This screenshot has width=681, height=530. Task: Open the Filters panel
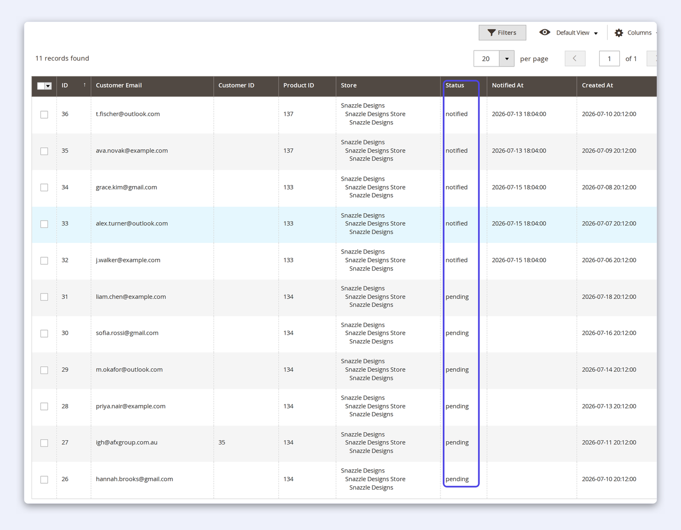point(502,32)
